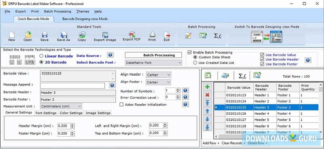
Task: Open the DataMatrix Font dropdown
Action: click(x=153, y=63)
